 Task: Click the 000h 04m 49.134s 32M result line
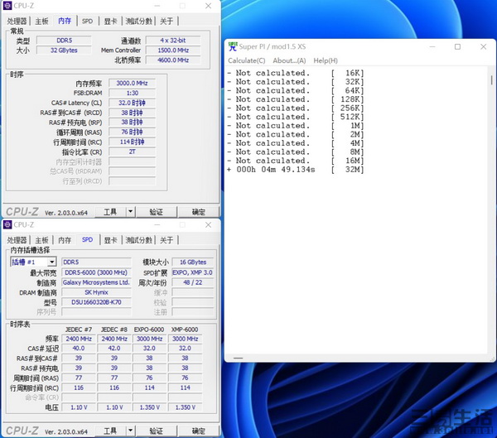[x=296, y=170]
